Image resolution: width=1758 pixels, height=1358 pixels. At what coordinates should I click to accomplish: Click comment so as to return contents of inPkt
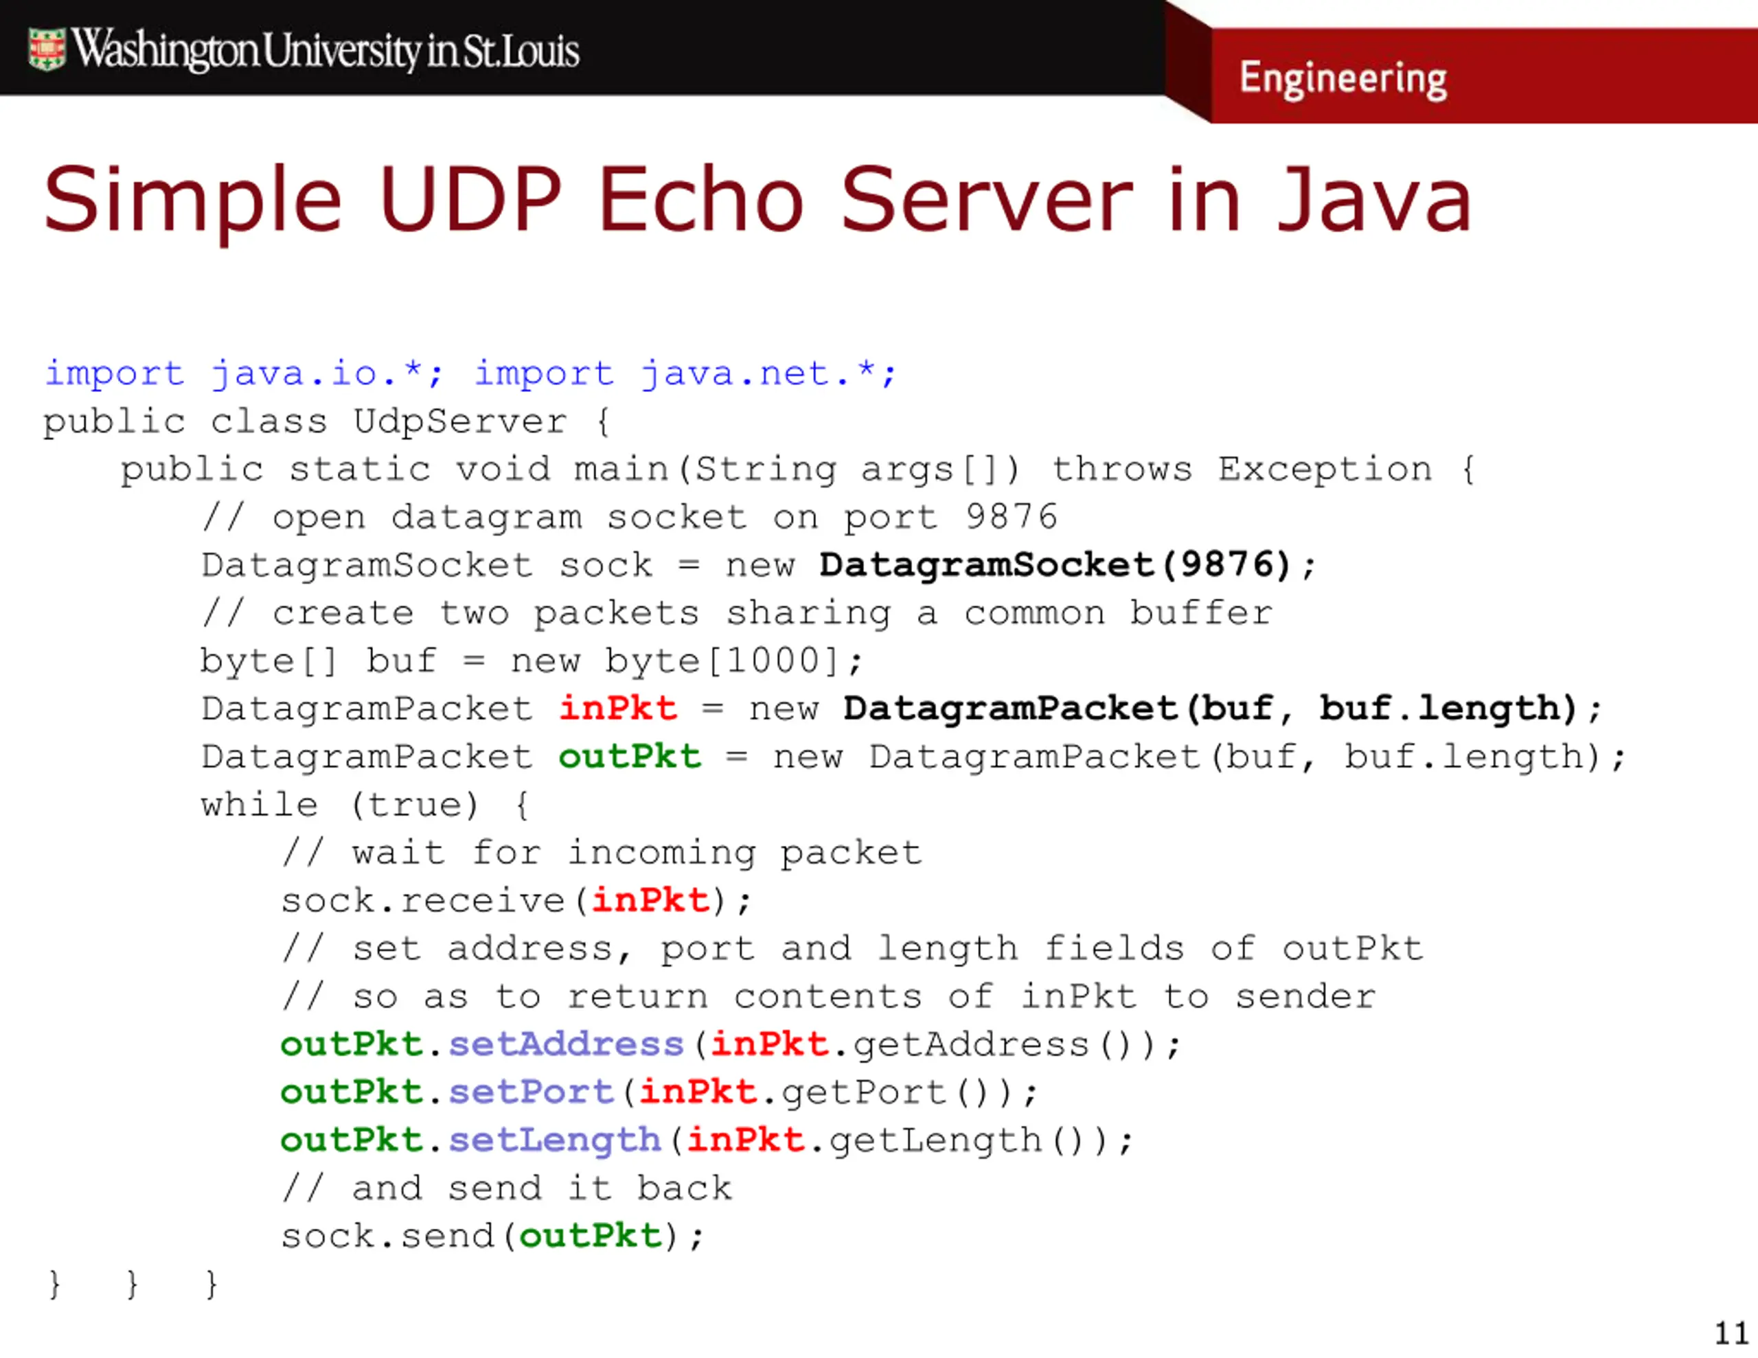829,997
